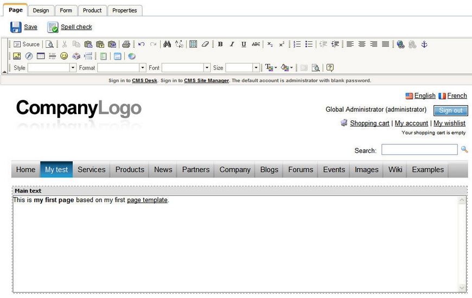Click the Sign out button
The height and width of the screenshot is (298, 472).
451,111
